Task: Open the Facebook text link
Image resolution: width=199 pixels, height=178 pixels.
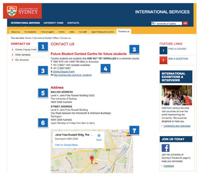Action: [168, 166]
